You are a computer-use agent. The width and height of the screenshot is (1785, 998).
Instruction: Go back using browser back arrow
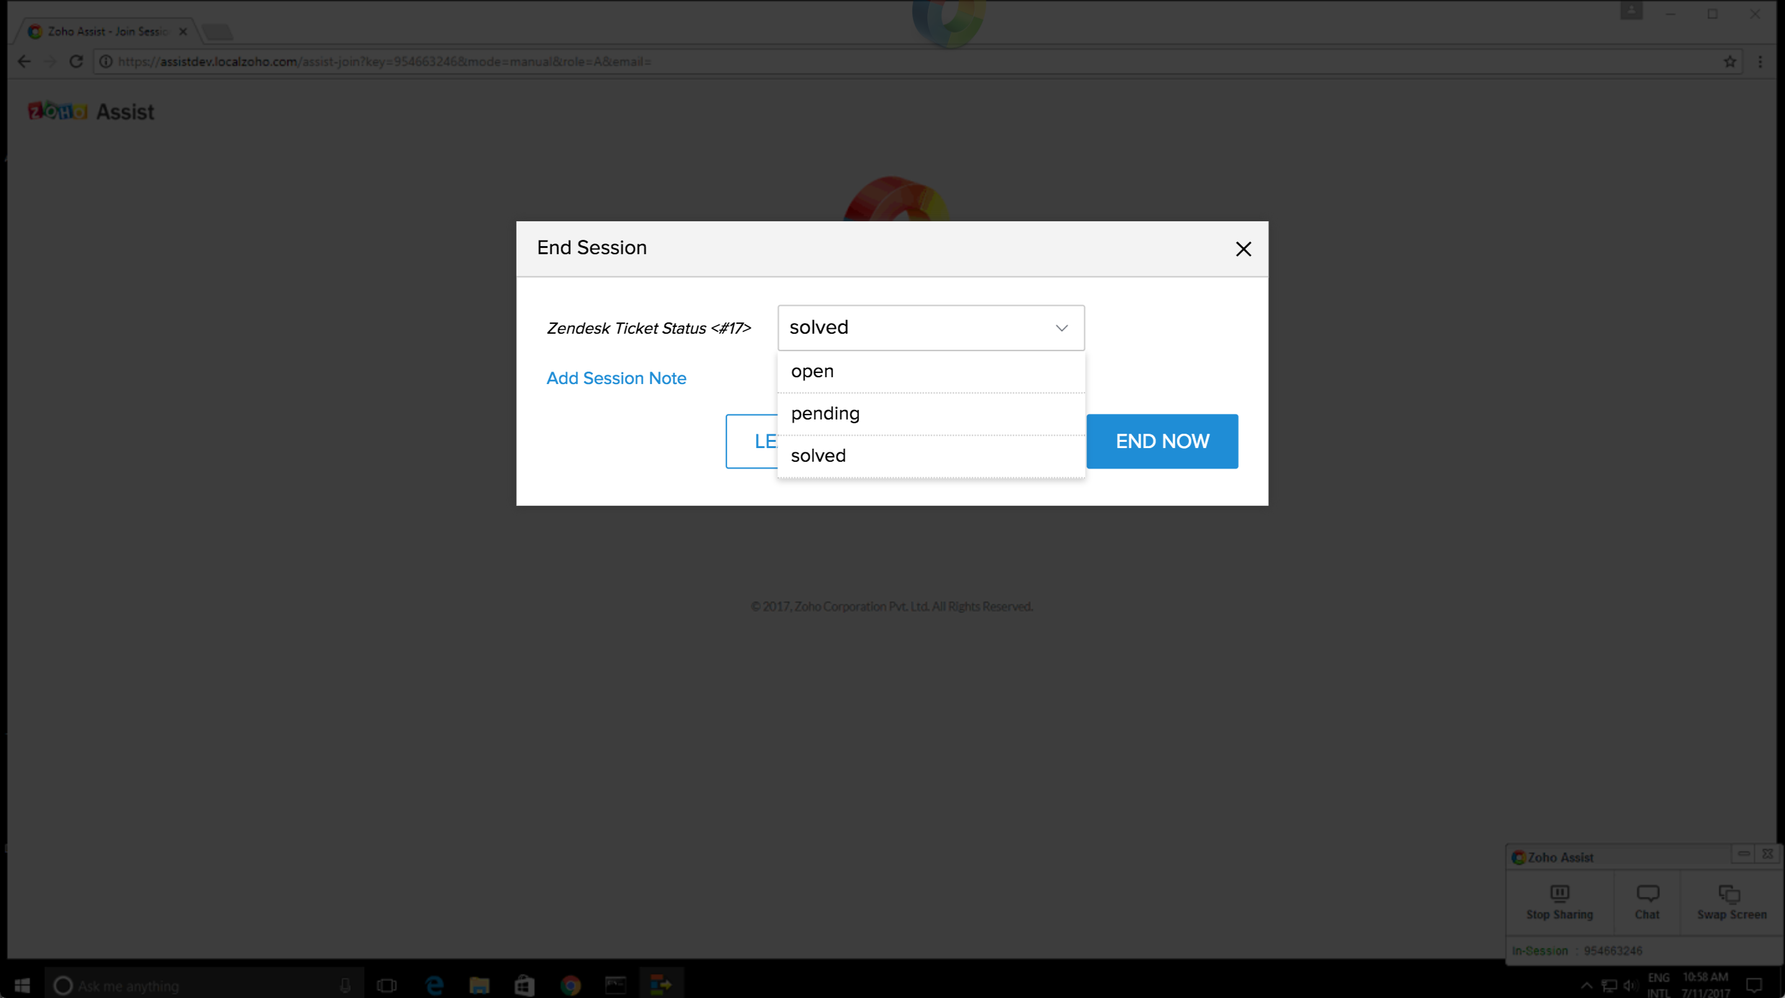point(24,62)
